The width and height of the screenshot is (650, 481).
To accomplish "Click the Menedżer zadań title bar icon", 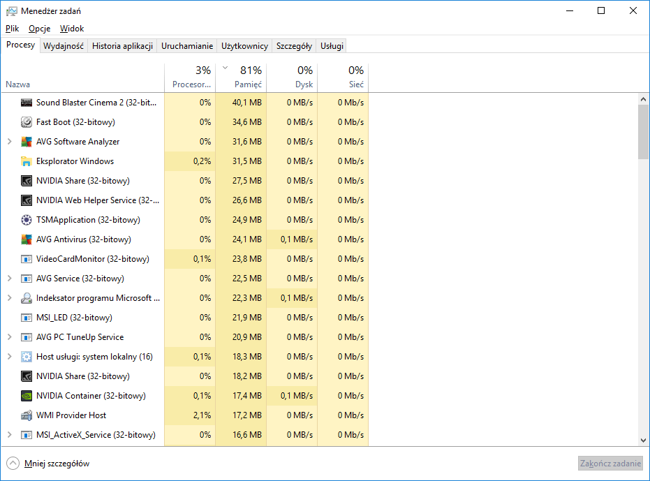I will click(x=12, y=11).
